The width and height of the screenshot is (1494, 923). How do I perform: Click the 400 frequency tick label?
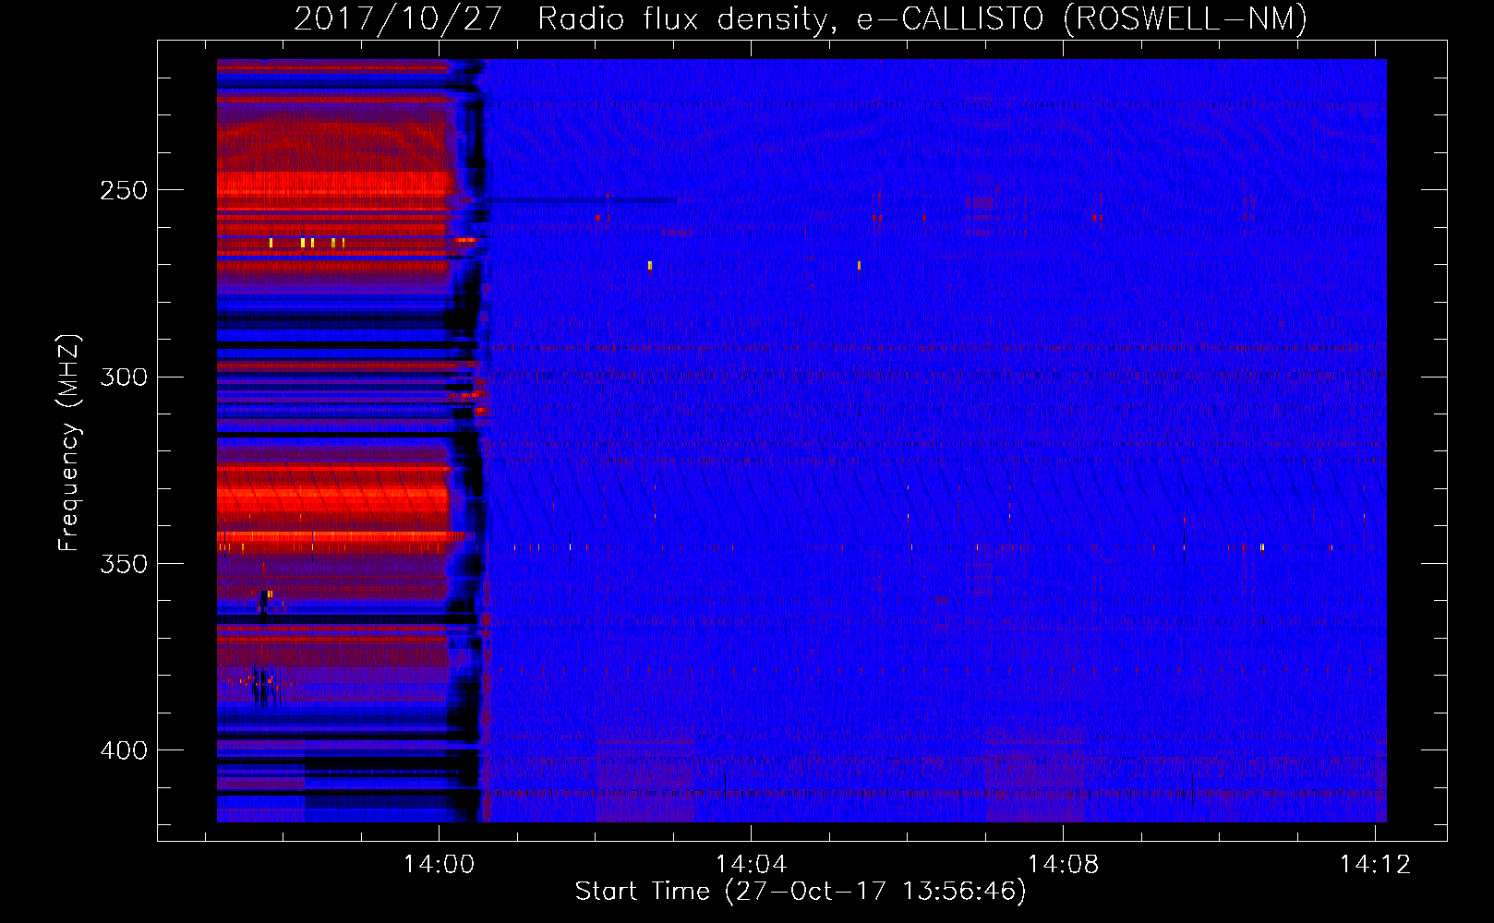(124, 750)
